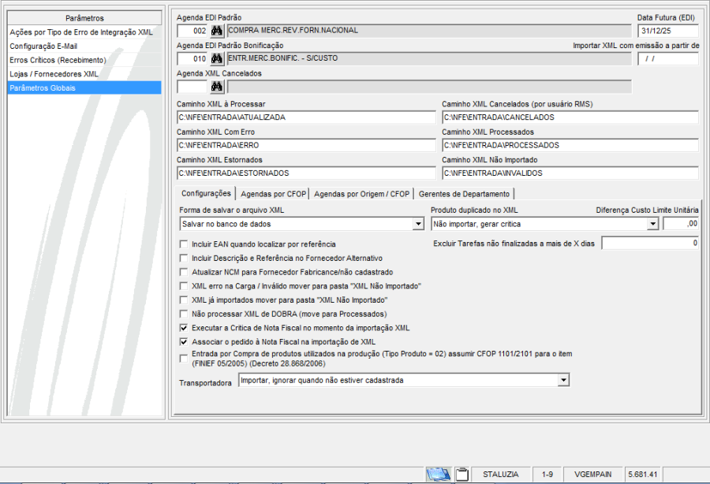The height and width of the screenshot is (484, 710).
Task: Select Configuração E-Mail in Parâmetros list
Action: 84,47
